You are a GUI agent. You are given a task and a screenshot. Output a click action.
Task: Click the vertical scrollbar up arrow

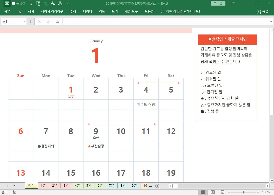coord(272,30)
